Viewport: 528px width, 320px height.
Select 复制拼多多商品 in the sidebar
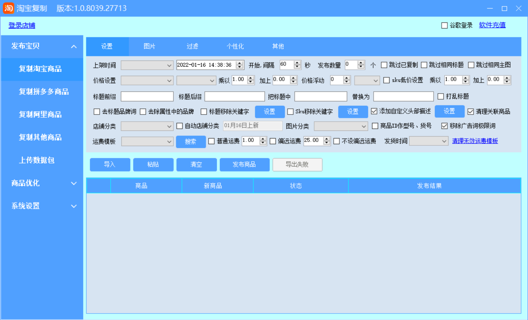(44, 92)
